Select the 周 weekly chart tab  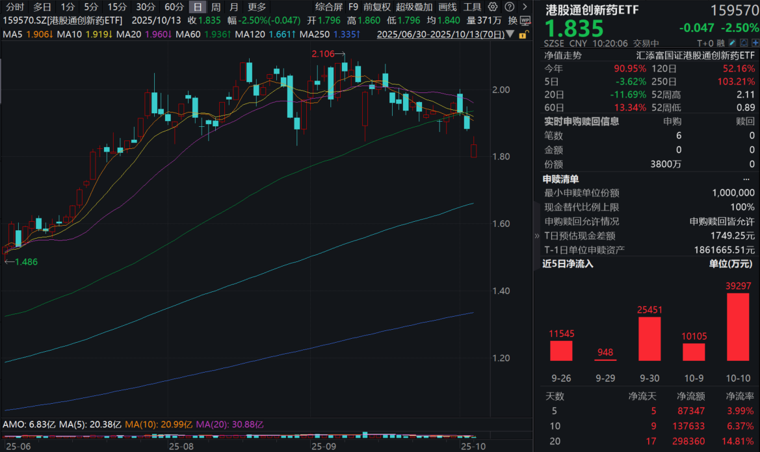pos(215,7)
